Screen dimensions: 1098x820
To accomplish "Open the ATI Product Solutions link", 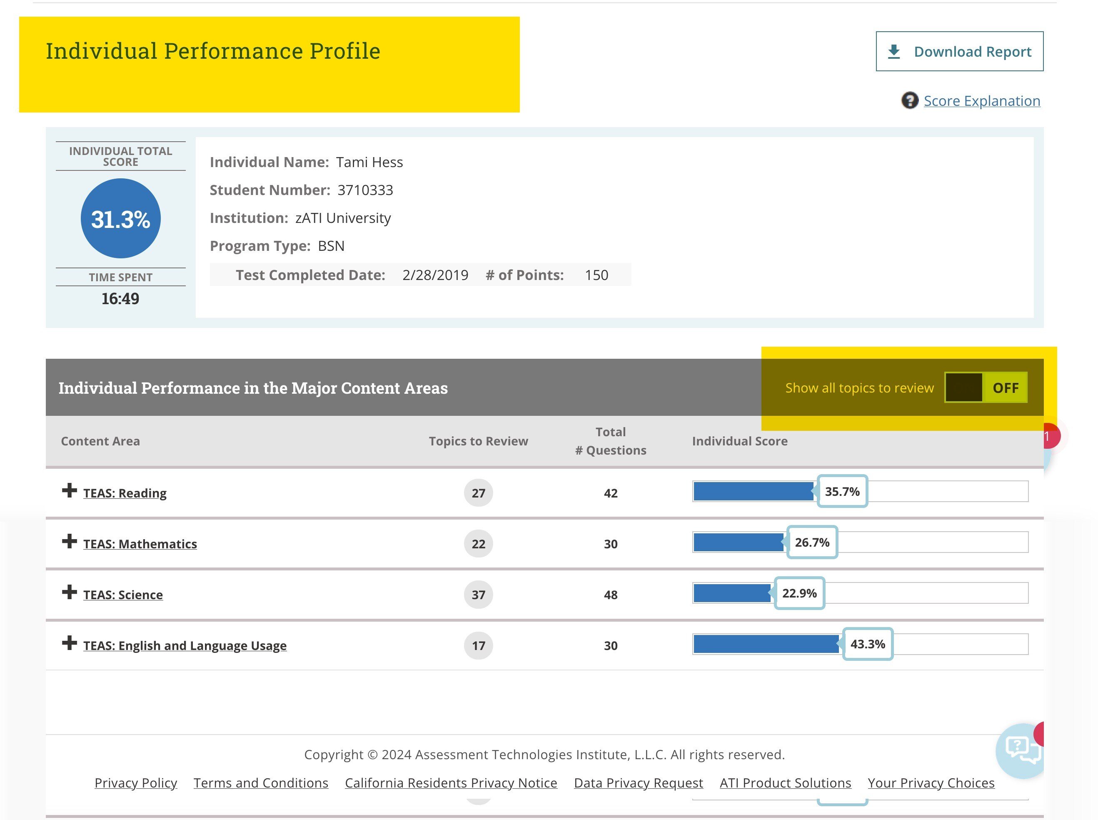I will pos(786,783).
